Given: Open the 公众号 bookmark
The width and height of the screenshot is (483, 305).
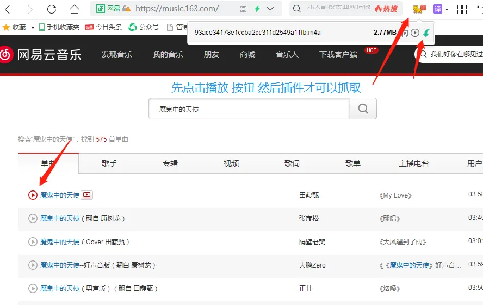Looking at the screenshot, I should 144,27.
